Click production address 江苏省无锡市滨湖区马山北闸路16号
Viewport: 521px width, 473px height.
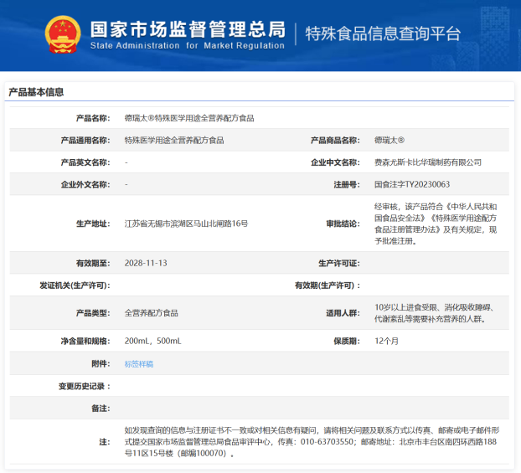187,224
